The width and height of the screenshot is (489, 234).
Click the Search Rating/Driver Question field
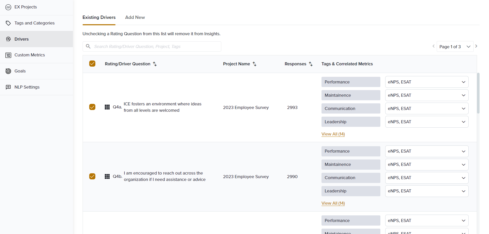point(156,46)
